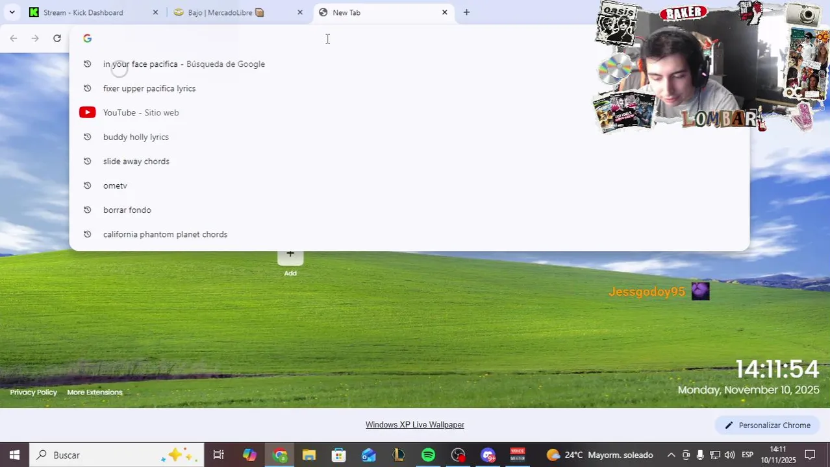The width and height of the screenshot is (830, 467).
Task: Open the Privacy Policy link
Action: click(x=34, y=392)
